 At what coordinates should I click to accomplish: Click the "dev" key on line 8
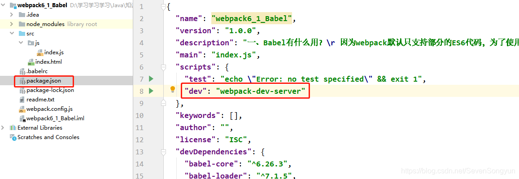[196, 92]
